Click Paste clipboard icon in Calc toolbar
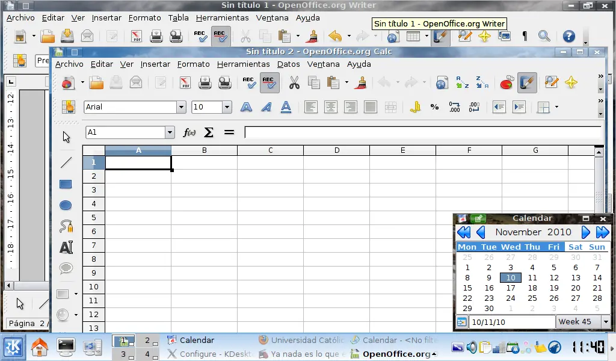616x361 pixels. tap(333, 83)
